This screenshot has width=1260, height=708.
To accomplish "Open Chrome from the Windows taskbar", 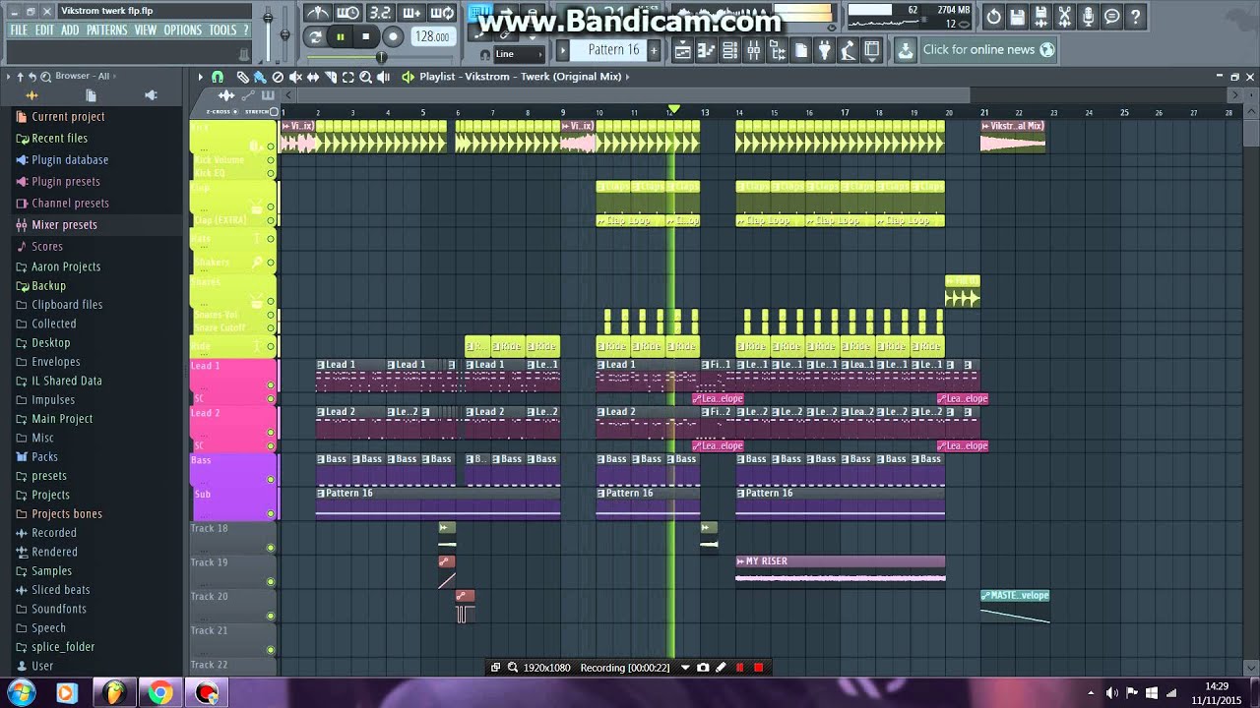I will (159, 693).
